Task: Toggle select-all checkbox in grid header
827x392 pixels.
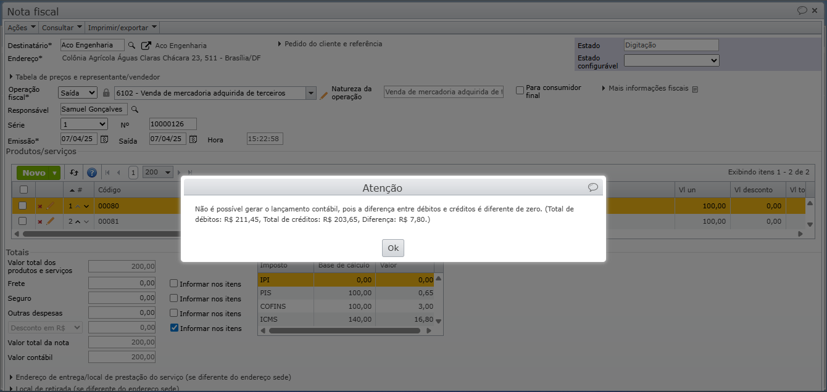Action: click(x=23, y=190)
